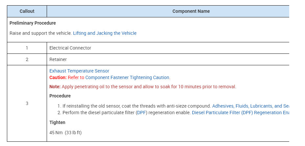Click the Component Name column header

point(191,11)
